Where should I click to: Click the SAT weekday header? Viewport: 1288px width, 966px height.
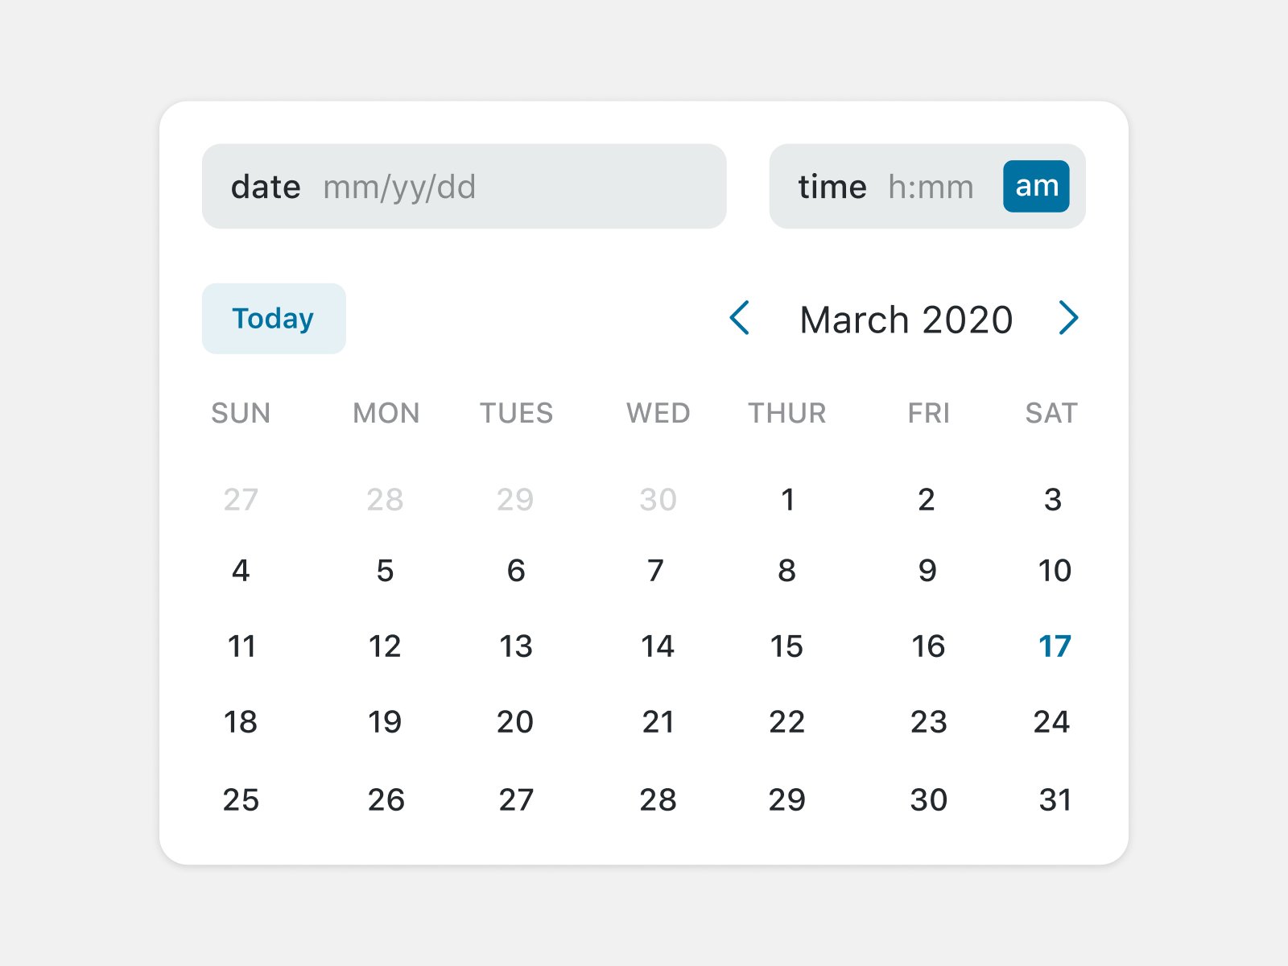pos(1052,413)
